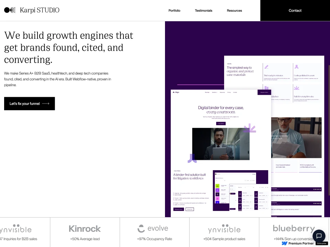Click the ynvisible logo above +504 sales
The height and width of the screenshot is (247, 330).
[224, 228]
